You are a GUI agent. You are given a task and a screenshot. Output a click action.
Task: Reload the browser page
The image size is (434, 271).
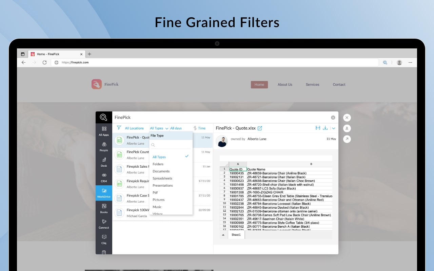[x=44, y=62]
